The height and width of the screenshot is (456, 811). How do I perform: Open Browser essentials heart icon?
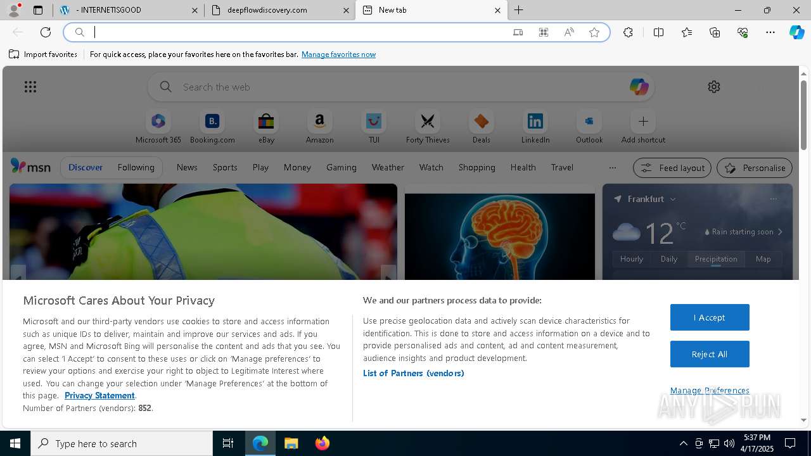tap(743, 32)
